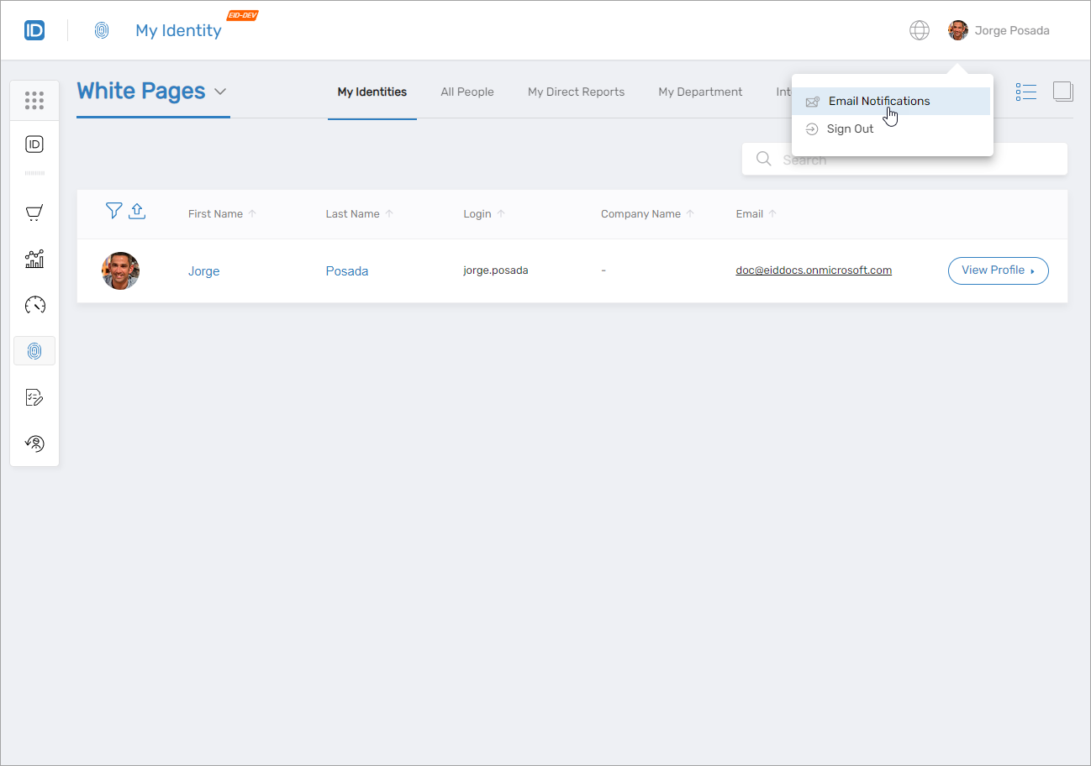Switch to the All People tab
This screenshot has height=766, width=1091.
coord(467,92)
